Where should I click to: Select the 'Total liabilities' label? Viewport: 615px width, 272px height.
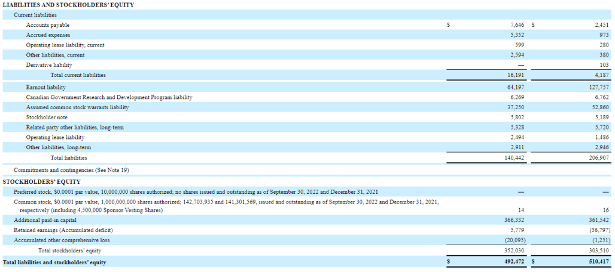tap(69, 158)
